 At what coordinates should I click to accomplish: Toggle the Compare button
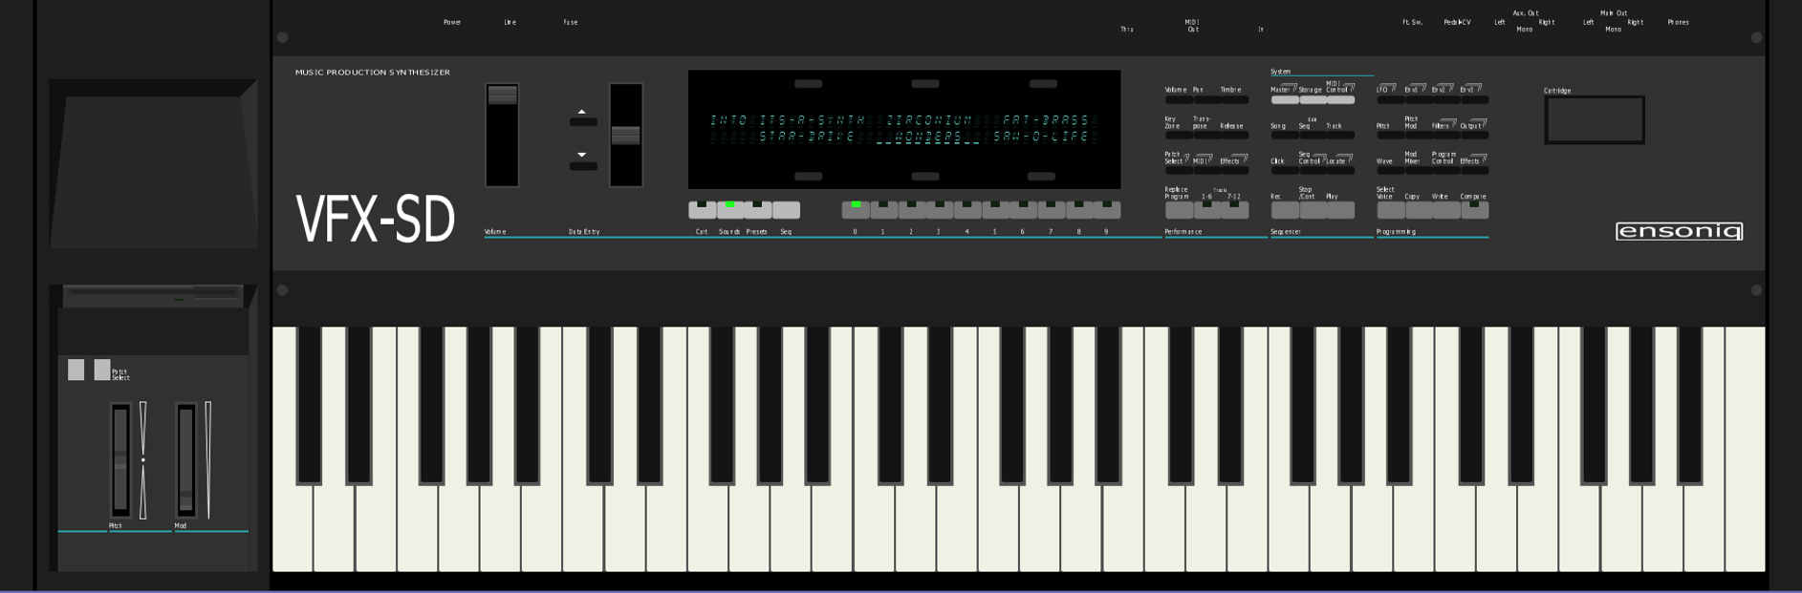click(1475, 210)
